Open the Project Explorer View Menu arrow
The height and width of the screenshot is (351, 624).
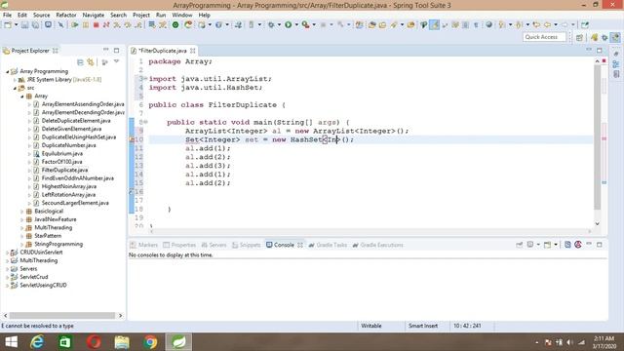[117, 61]
